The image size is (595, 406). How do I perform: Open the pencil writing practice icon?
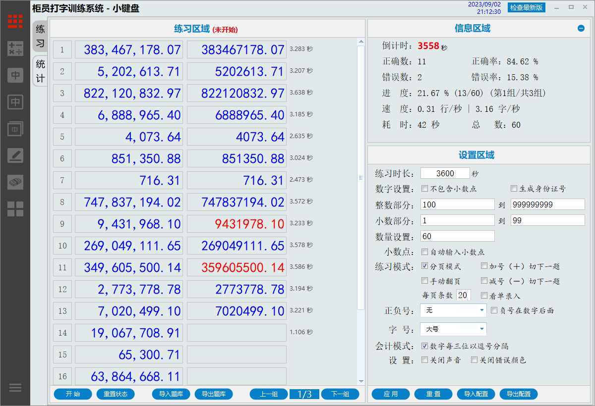pos(15,155)
